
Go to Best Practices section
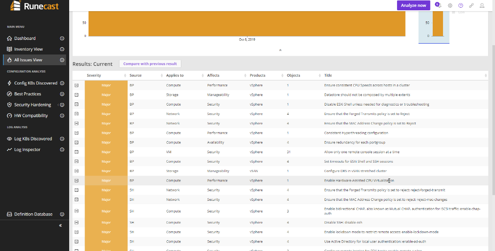(27, 94)
